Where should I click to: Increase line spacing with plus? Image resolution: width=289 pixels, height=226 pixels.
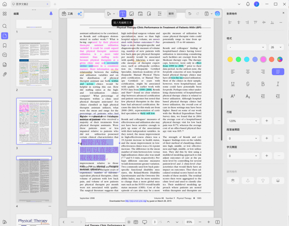click(267, 121)
